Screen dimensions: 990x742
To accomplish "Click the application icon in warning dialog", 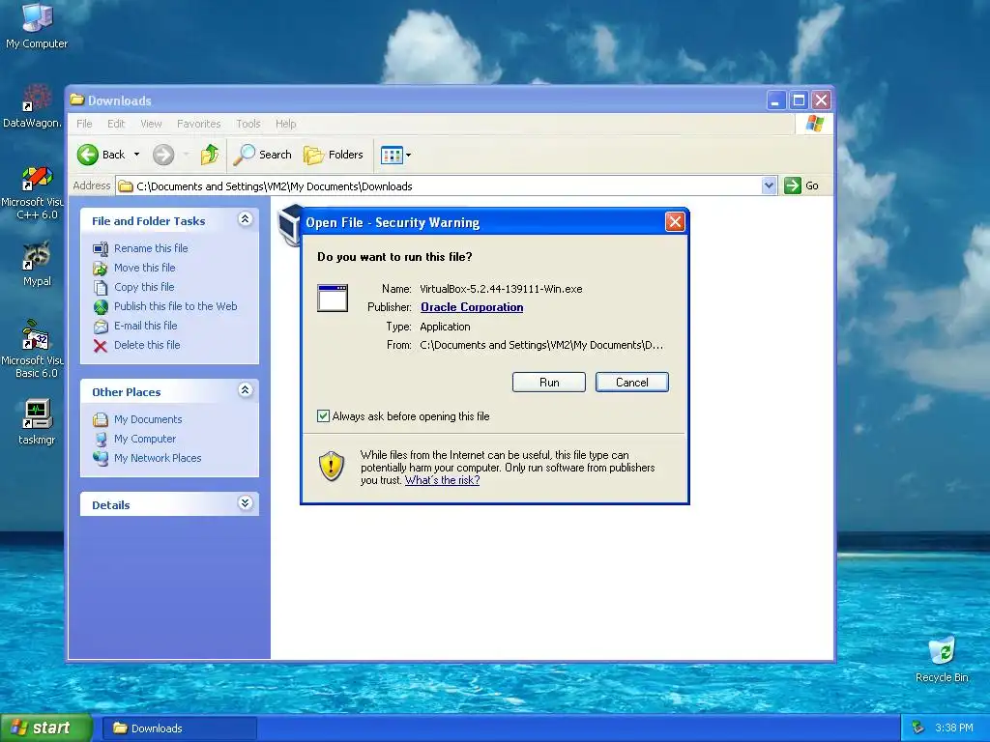I will click(x=333, y=298).
